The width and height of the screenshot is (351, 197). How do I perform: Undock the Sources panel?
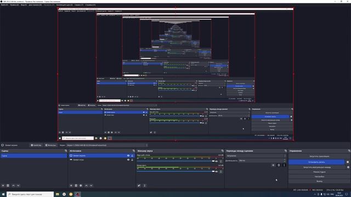[x=134, y=151]
